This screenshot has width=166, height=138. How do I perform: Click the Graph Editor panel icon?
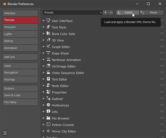point(48,46)
